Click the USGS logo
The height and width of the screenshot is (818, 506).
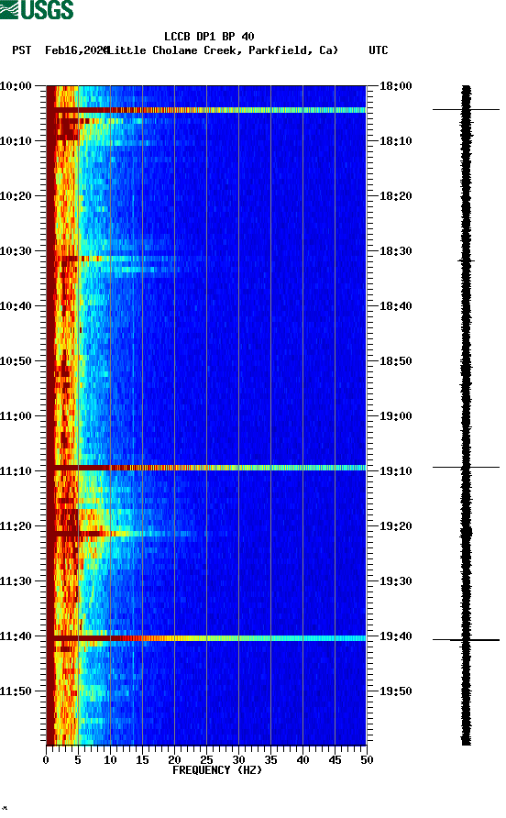pyautogui.click(x=37, y=10)
